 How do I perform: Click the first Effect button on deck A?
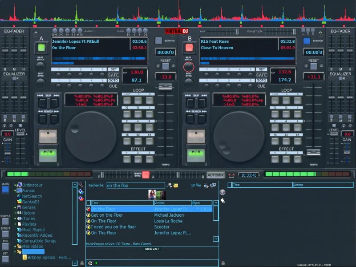pos(128,159)
